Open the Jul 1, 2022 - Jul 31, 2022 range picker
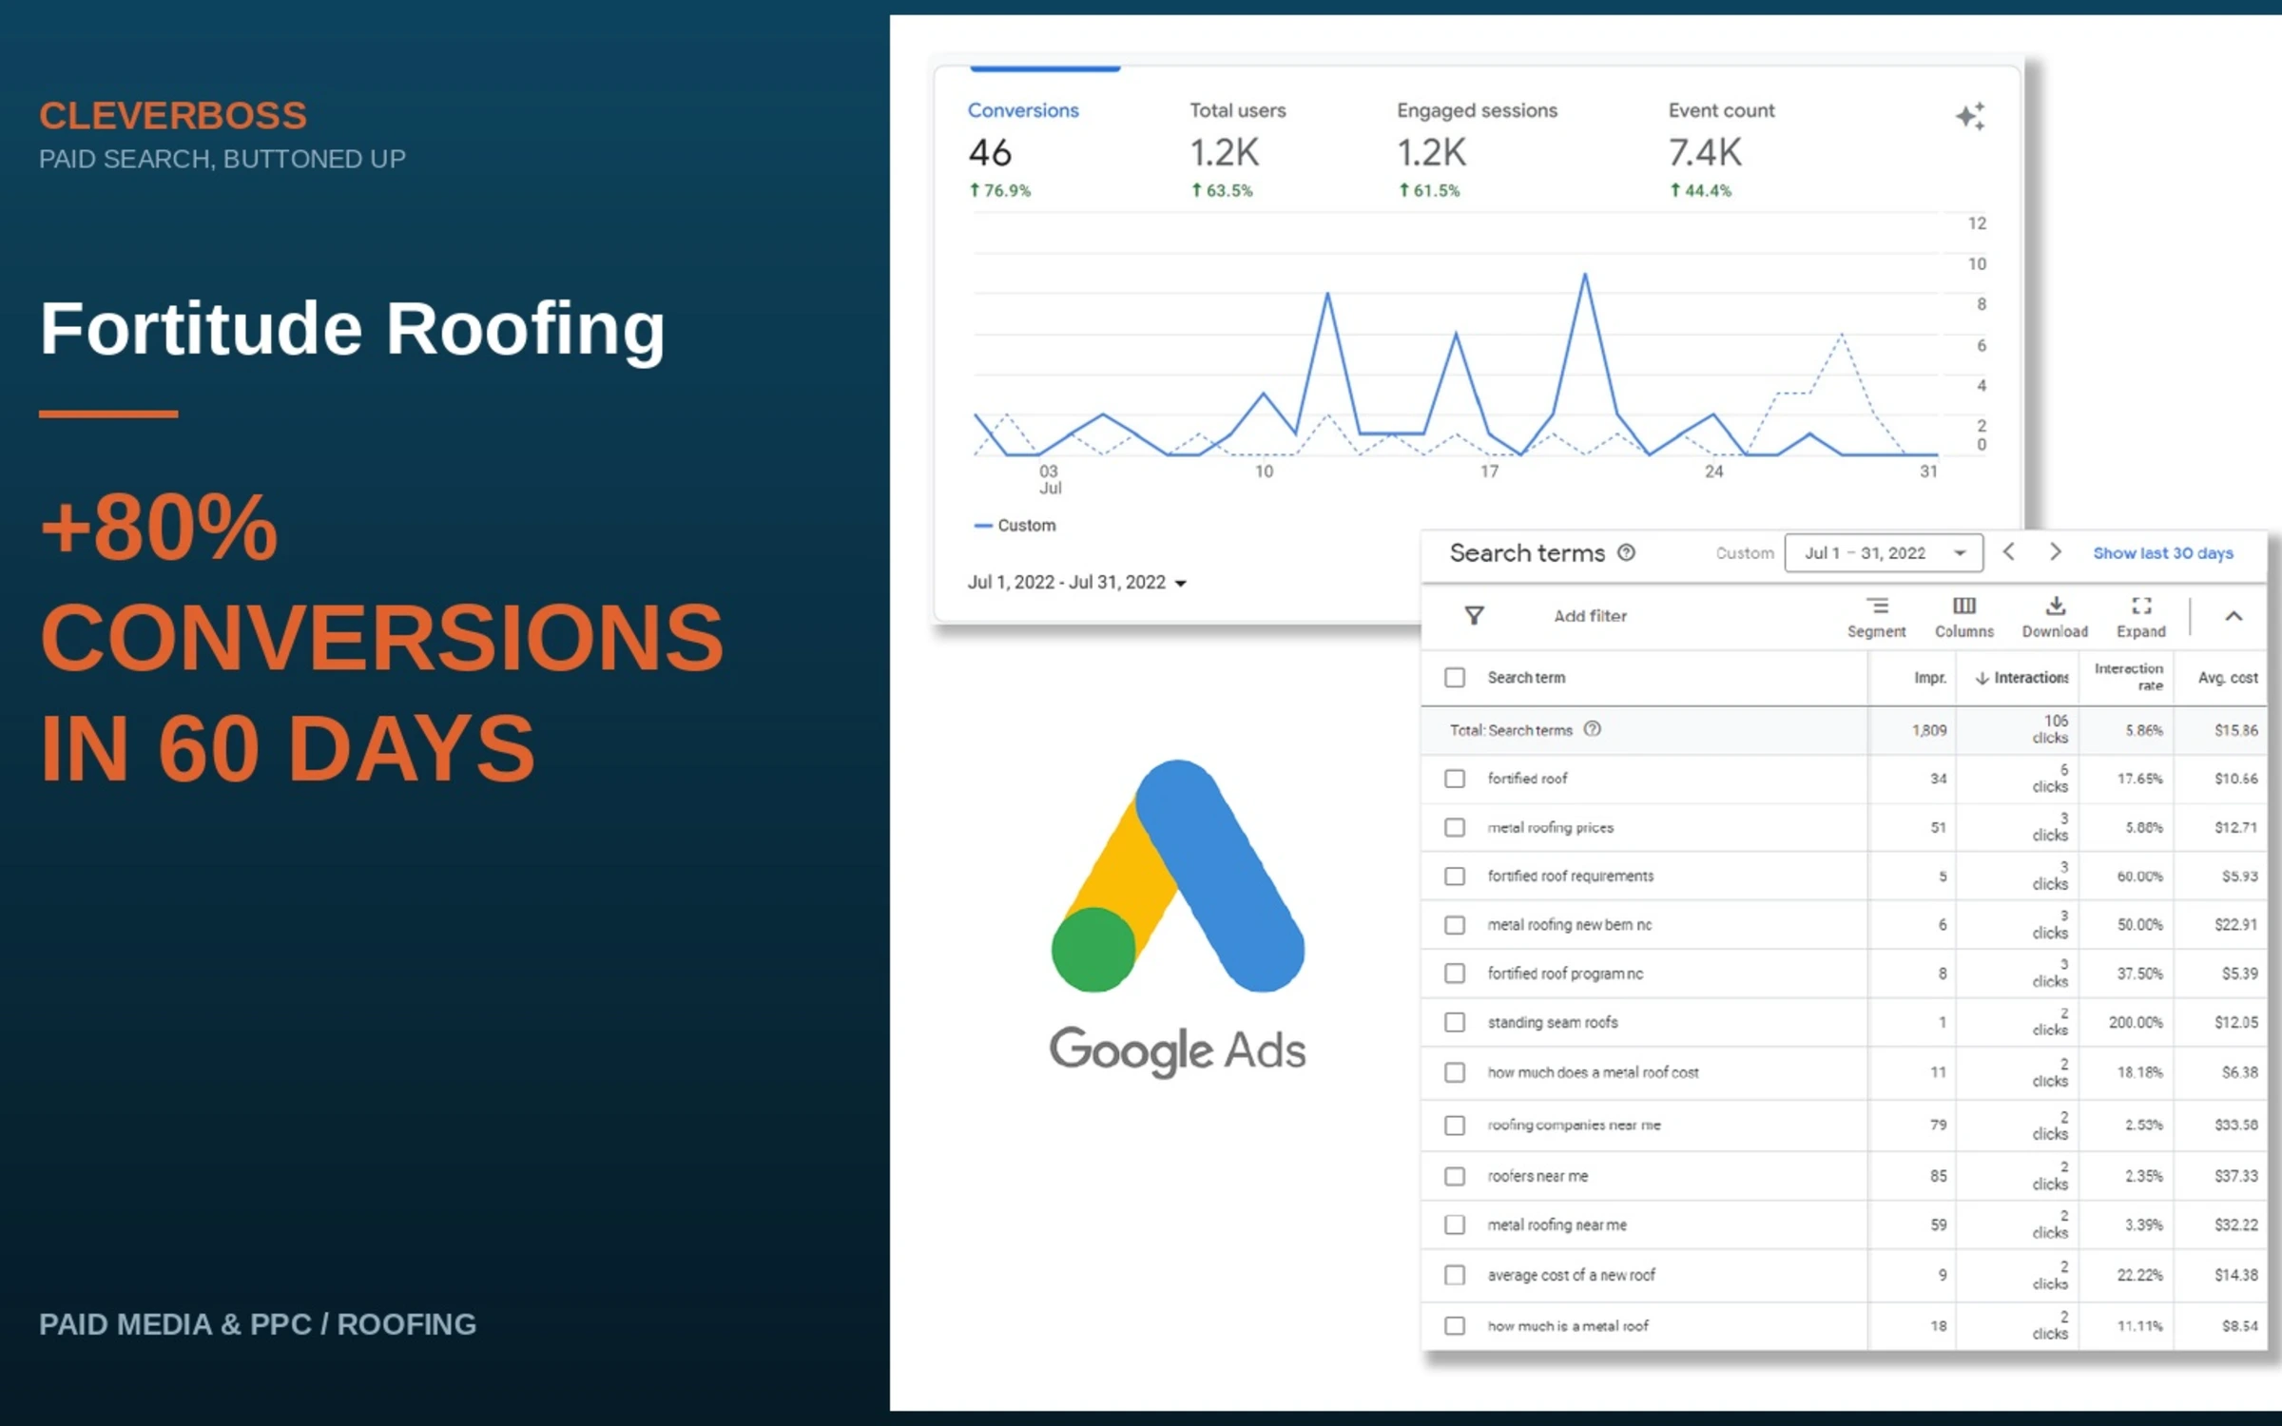 click(1076, 582)
